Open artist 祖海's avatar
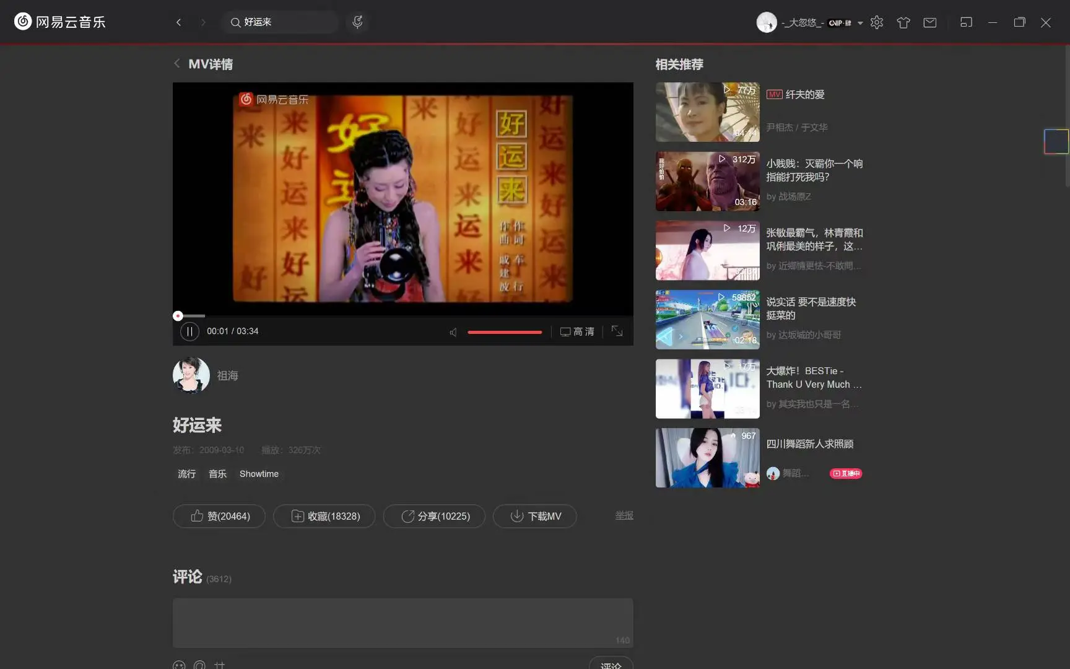Image resolution: width=1070 pixels, height=669 pixels. point(191,375)
